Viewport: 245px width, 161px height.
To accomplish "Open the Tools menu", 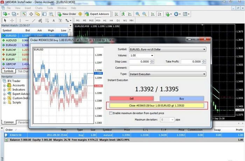I will 50,8.
